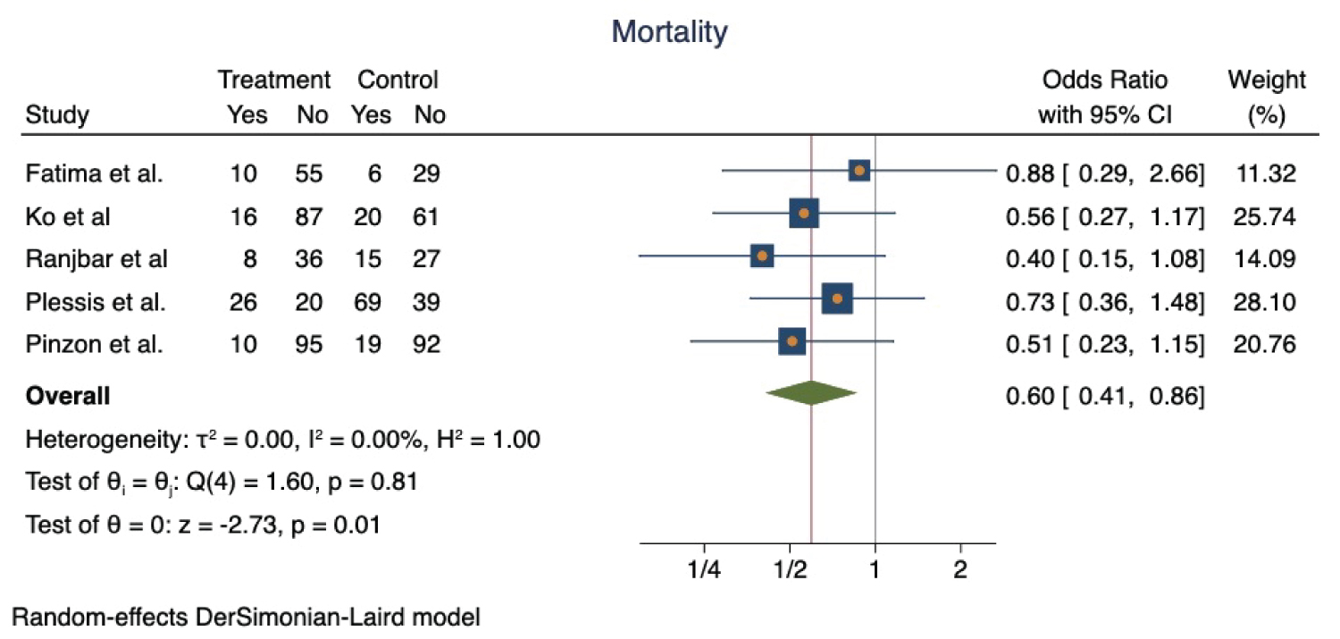Select the Ranjbar et al study label
This screenshot has height=639, width=1340.
(96, 258)
